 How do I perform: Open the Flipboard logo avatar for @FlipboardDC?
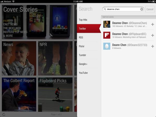(x=107, y=35)
